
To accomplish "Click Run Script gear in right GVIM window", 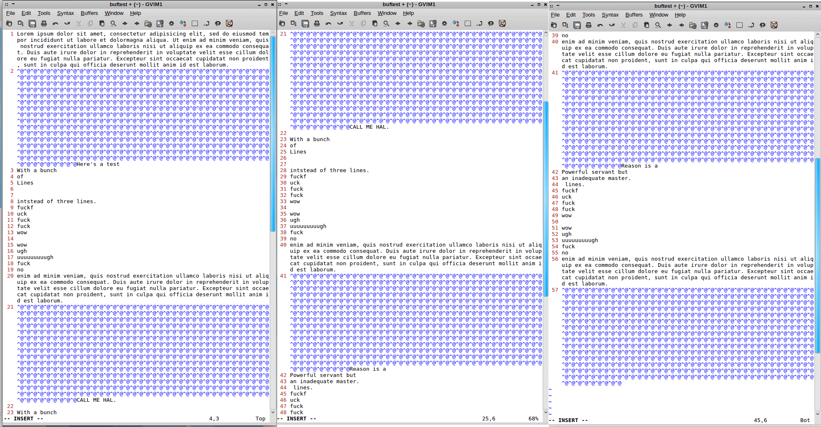I will pos(716,25).
